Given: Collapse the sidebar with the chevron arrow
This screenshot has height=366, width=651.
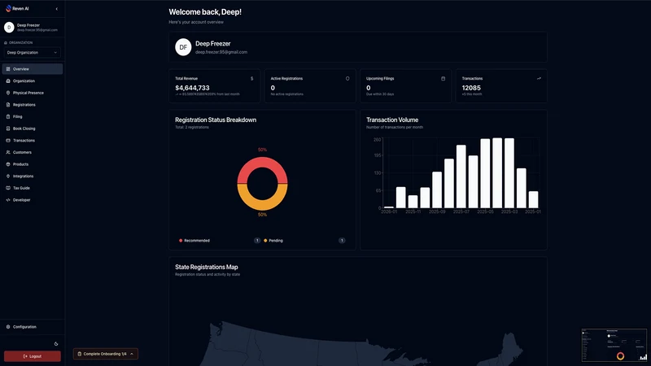Looking at the screenshot, I should click(x=56, y=9).
